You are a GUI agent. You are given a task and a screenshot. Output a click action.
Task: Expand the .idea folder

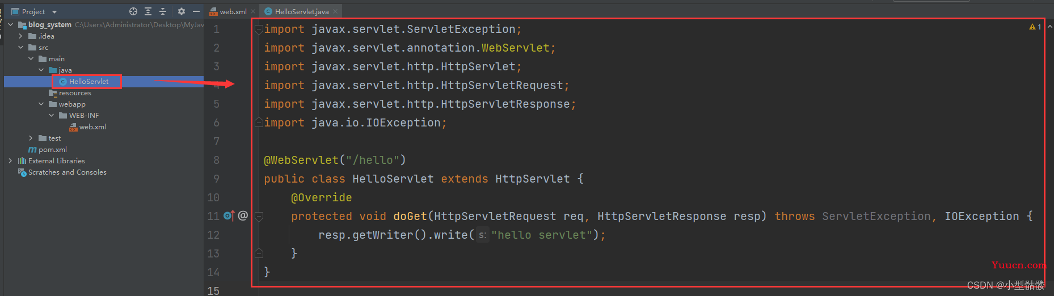pyautogui.click(x=21, y=36)
